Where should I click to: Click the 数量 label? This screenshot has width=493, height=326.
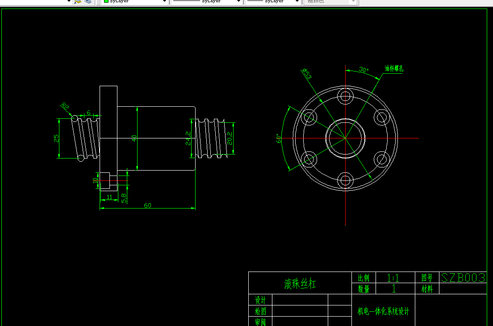click(363, 289)
